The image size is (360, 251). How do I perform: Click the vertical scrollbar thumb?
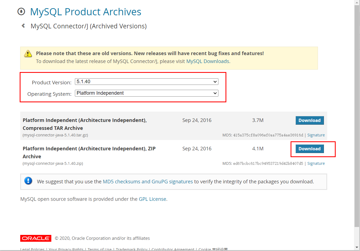[x=357, y=116]
